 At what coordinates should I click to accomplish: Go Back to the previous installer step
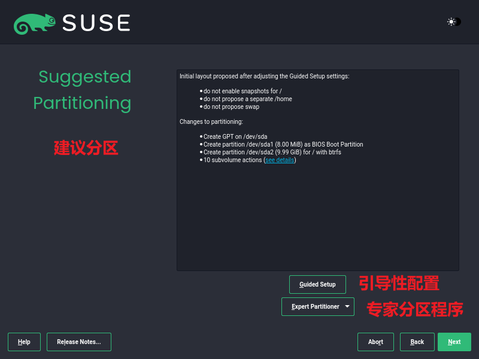[417, 342]
